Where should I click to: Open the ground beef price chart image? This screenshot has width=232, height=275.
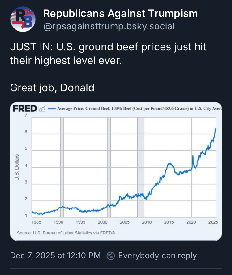tap(116, 171)
